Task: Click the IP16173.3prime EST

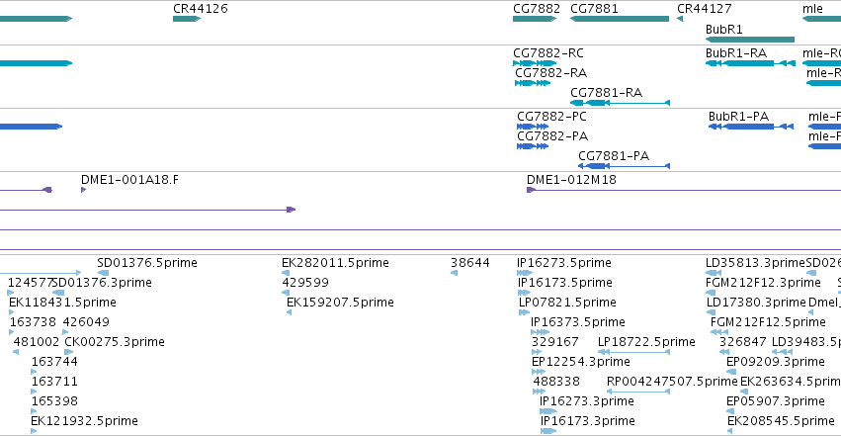Action: click(548, 431)
